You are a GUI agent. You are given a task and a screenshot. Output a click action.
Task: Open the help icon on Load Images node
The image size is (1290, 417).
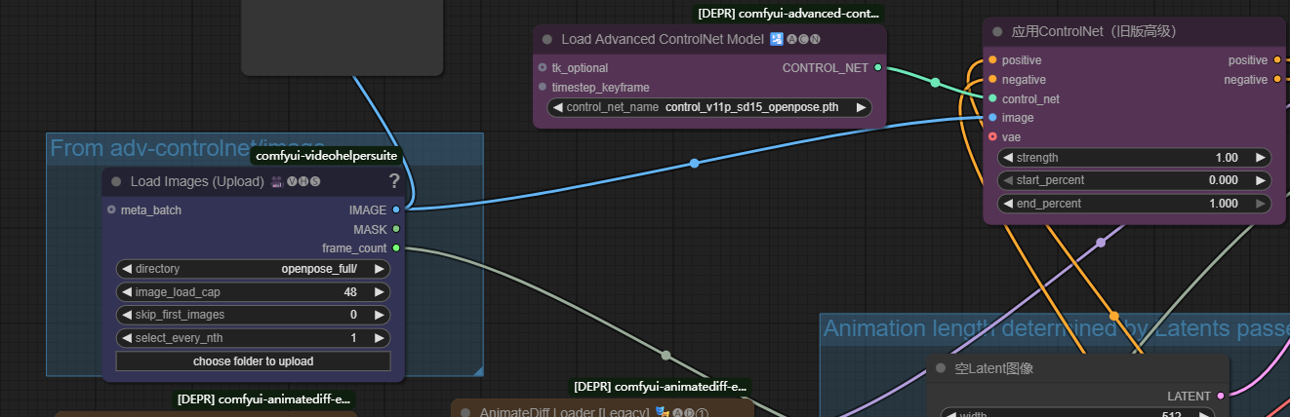pyautogui.click(x=394, y=181)
